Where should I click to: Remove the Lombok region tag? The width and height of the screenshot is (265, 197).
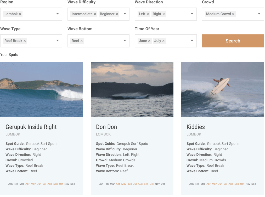[x=20, y=14]
